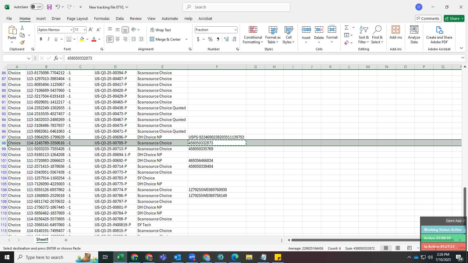Expand the Merge & Center dropdown arrow
Screen dimensions: 468x263
click(186, 39)
